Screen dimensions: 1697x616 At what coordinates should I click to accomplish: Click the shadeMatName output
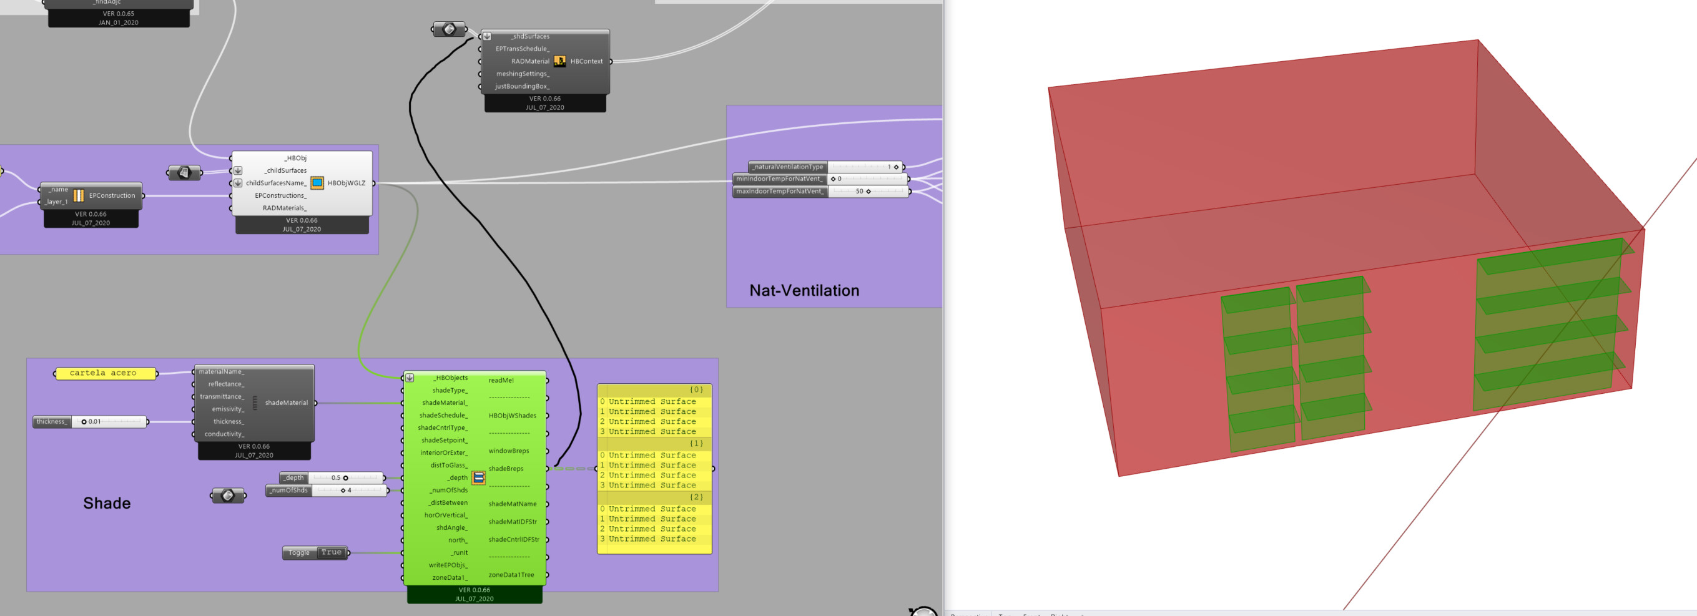coord(513,504)
